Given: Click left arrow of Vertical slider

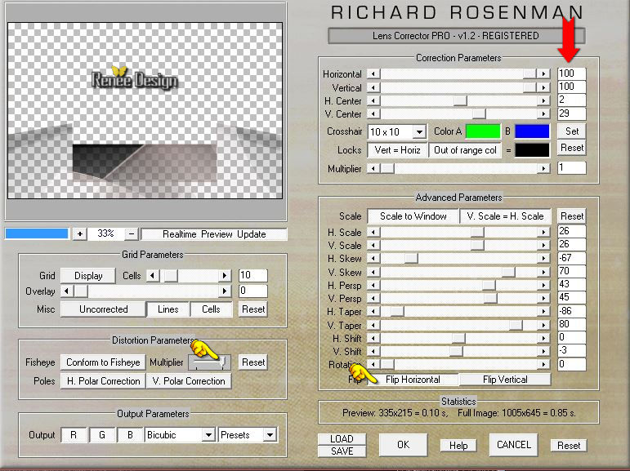Looking at the screenshot, I should [x=373, y=87].
